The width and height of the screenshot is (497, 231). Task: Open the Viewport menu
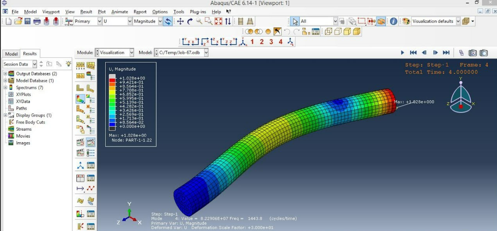[51, 12]
